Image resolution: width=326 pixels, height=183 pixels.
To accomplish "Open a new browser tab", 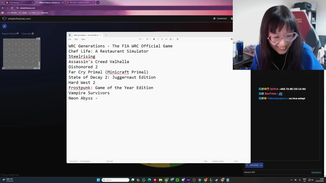I will point(98,3).
